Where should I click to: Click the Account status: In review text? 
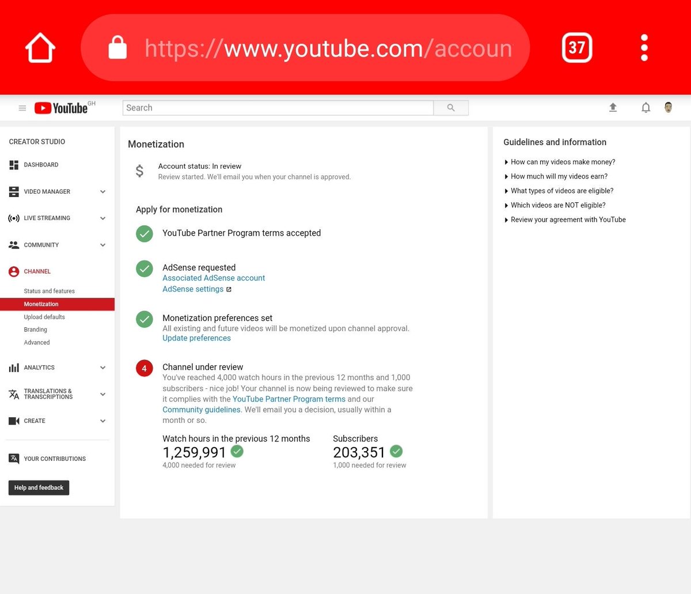click(200, 166)
